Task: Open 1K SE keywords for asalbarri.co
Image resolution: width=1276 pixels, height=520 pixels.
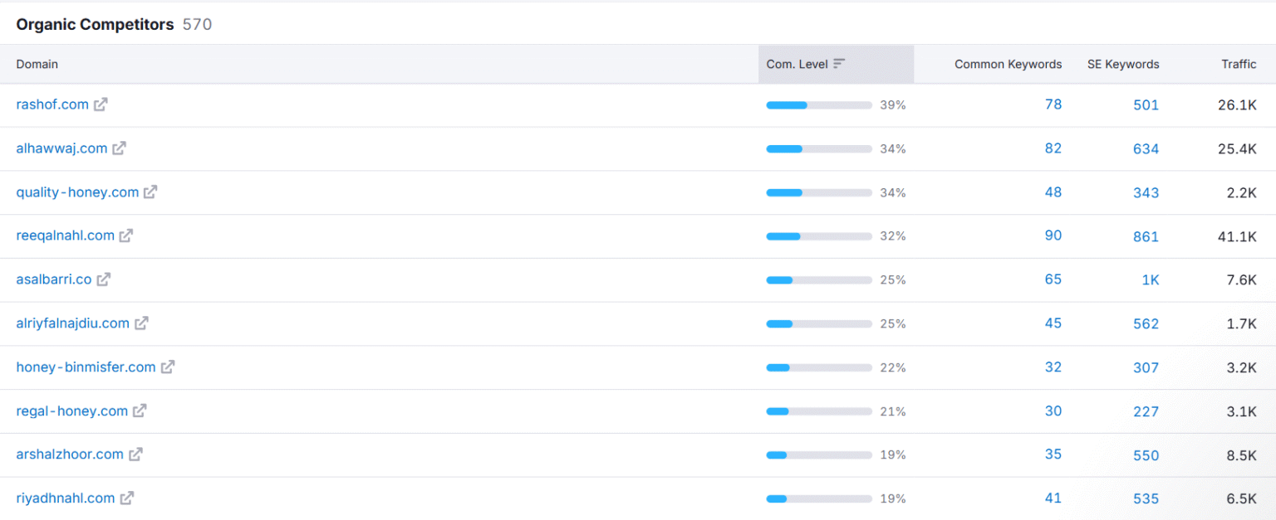Action: pyautogui.click(x=1150, y=280)
